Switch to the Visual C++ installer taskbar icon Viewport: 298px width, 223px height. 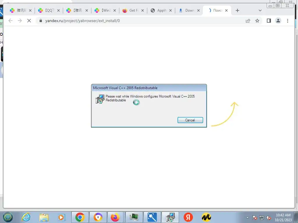coord(170,217)
